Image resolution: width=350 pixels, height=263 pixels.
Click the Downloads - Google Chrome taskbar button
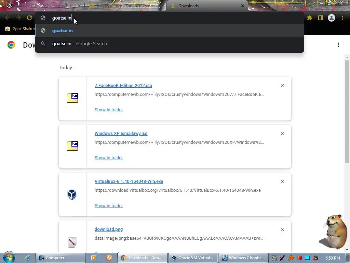click(143, 258)
